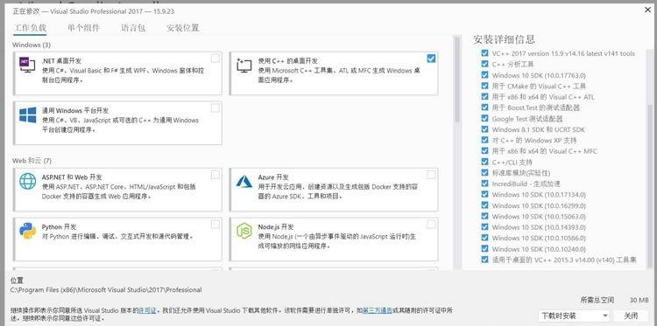This screenshot has width=657, height=326.
Task: Click the Windows (3) section heading
Action: click(x=32, y=45)
